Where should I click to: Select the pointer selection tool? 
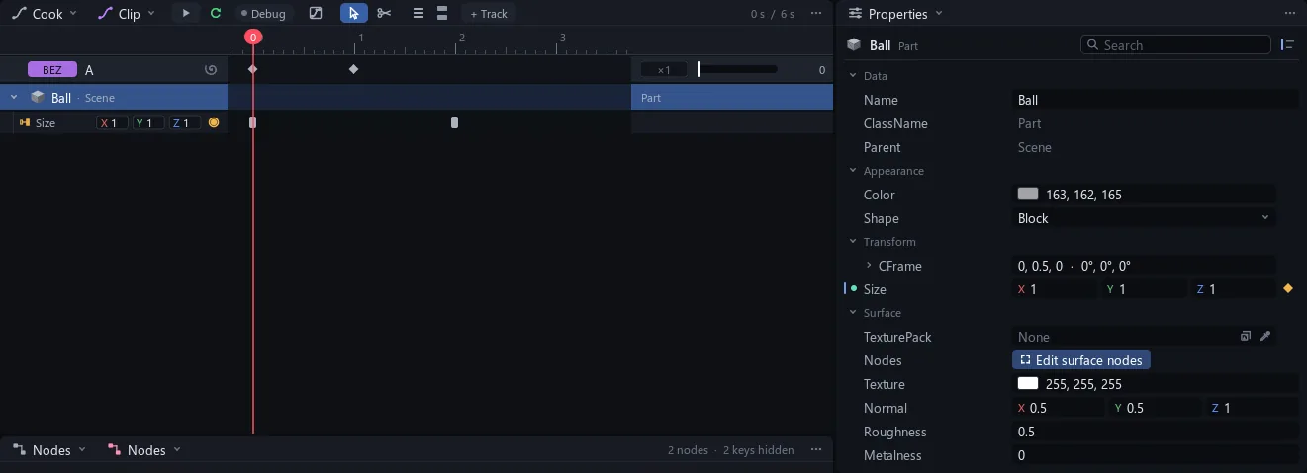(x=354, y=14)
